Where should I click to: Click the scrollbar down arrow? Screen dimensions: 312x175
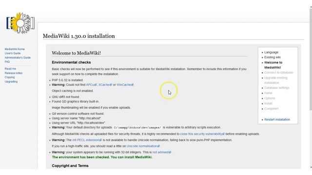[x=311, y=167]
